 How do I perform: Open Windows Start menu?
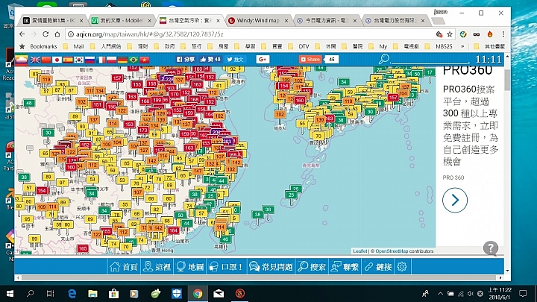(10, 294)
